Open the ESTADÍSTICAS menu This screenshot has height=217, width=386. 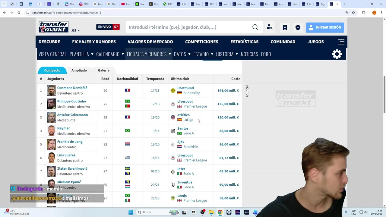click(245, 42)
